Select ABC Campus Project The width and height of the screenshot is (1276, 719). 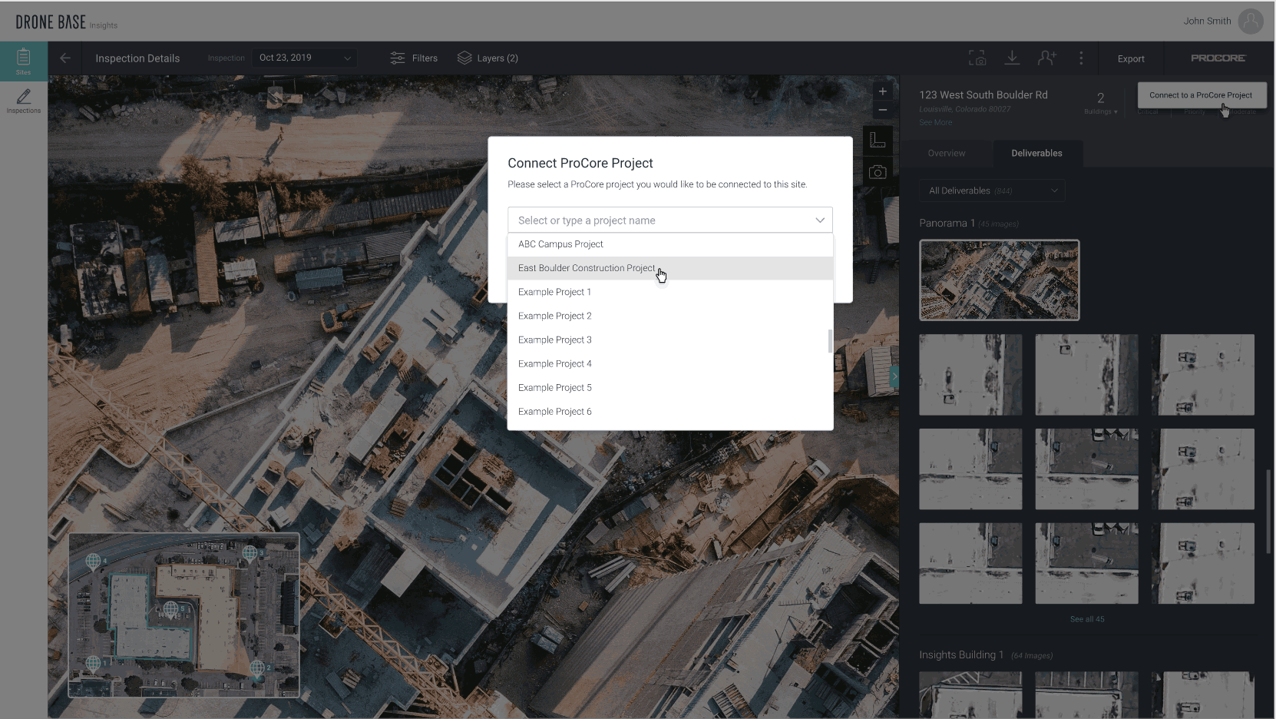point(670,244)
